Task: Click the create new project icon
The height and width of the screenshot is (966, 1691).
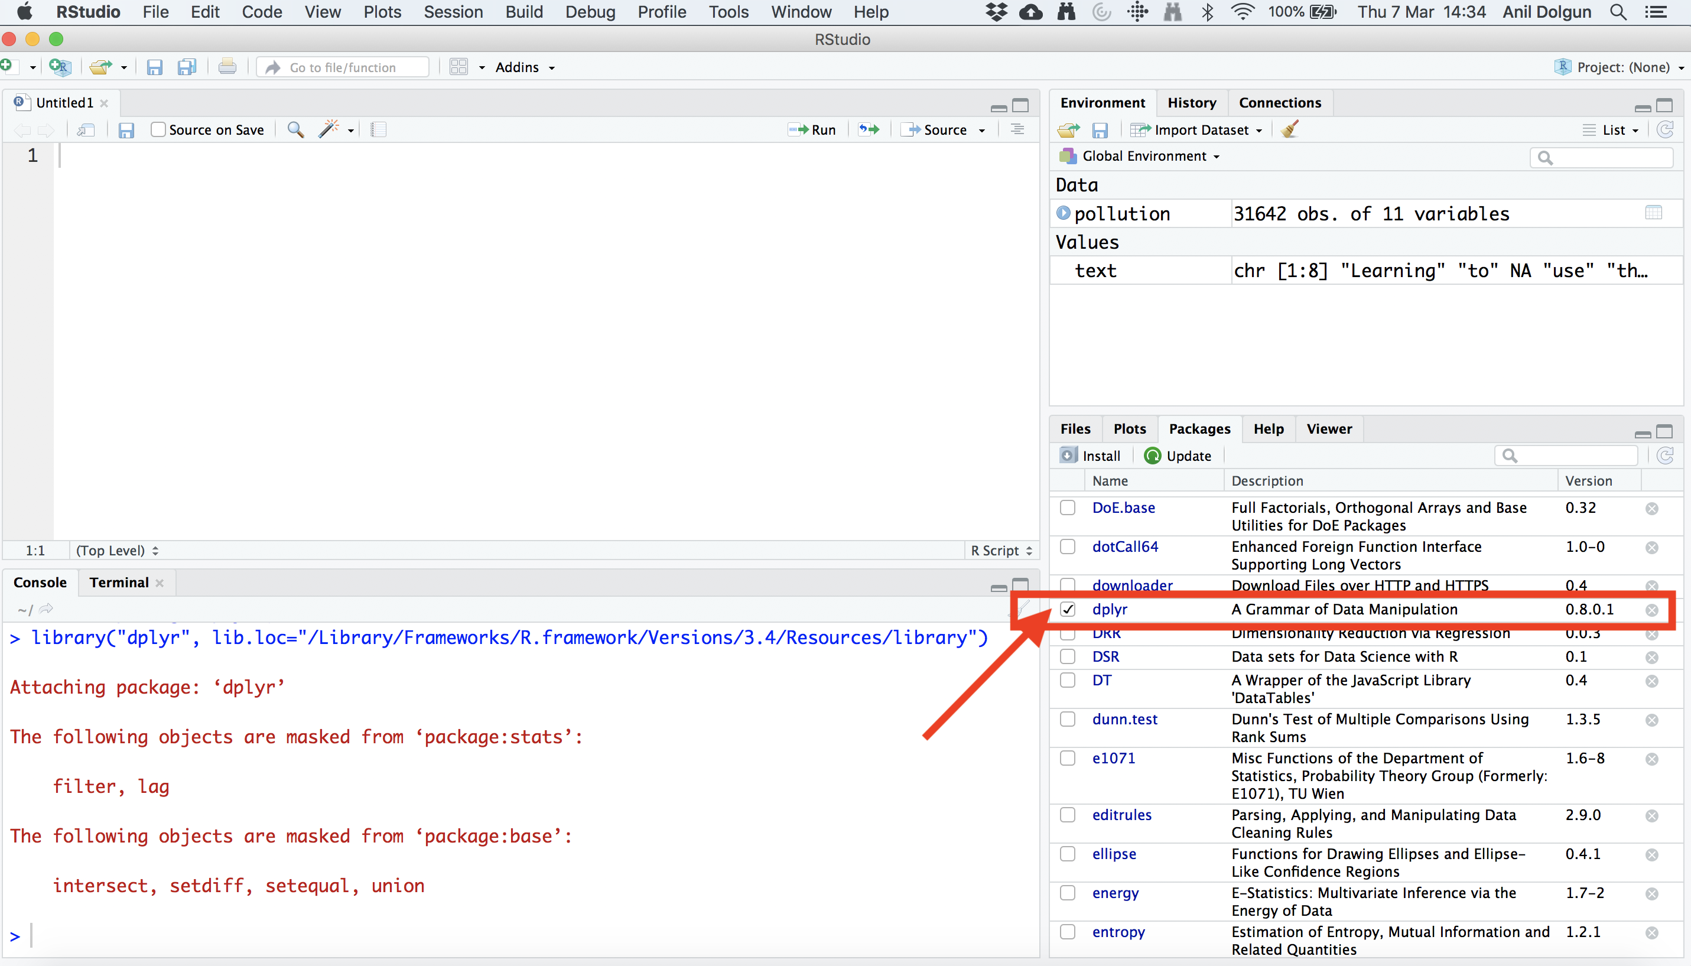Action: click(60, 66)
